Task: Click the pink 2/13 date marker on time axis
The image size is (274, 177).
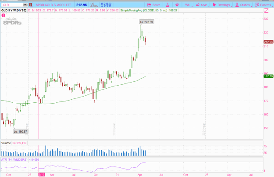Action: click(x=42, y=175)
